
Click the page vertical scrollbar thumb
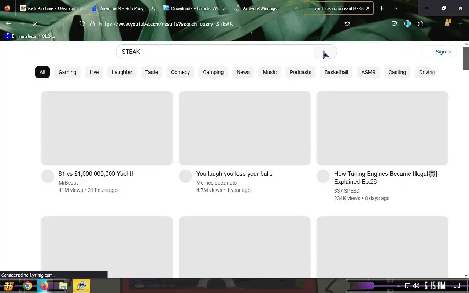pyautogui.click(x=466, y=58)
